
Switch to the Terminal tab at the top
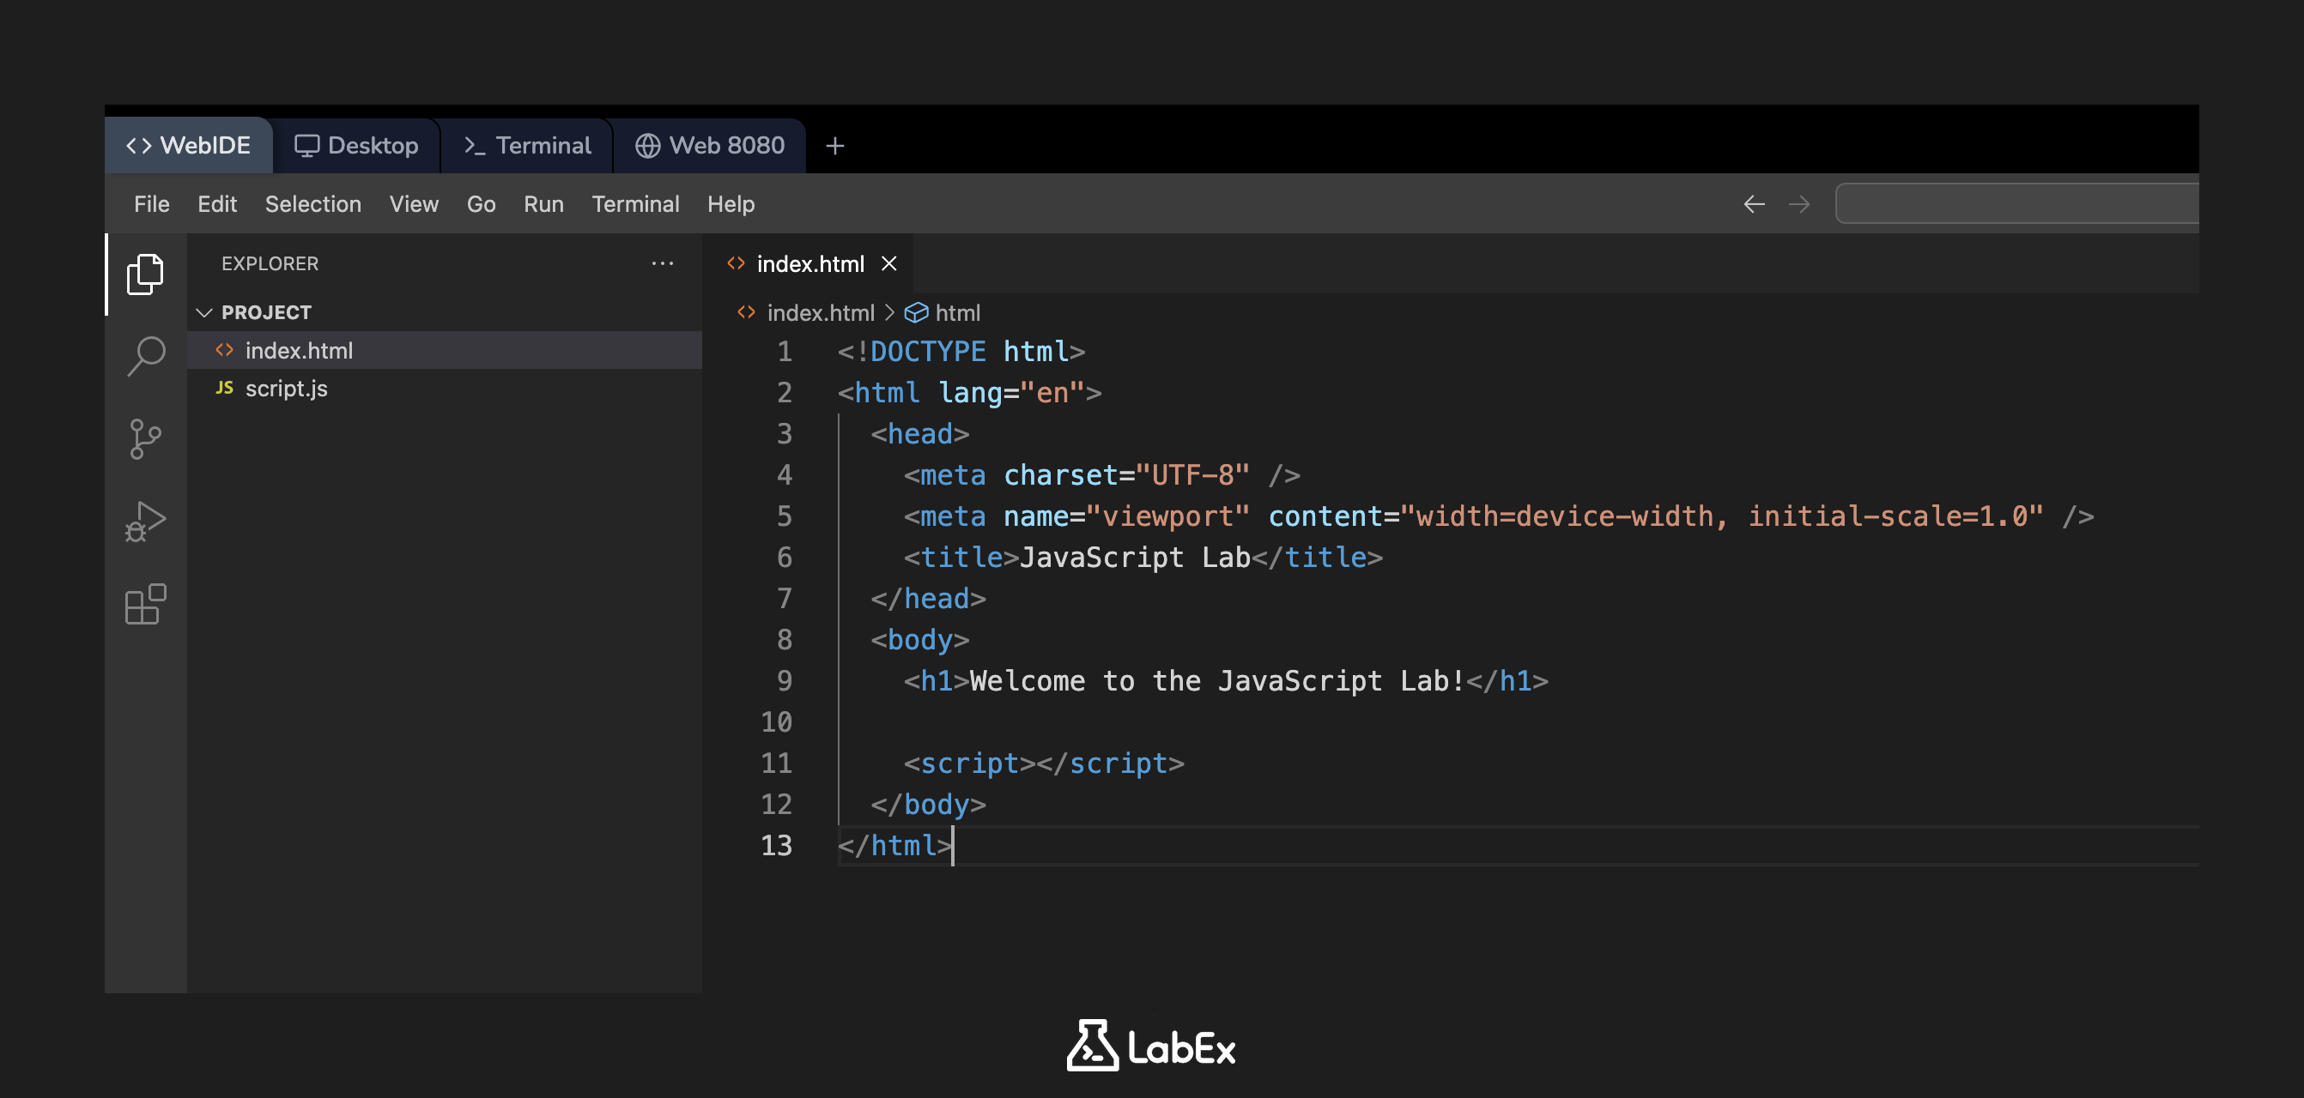point(527,145)
